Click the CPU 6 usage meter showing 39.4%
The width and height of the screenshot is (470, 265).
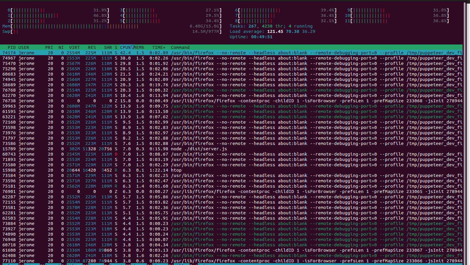286,10
